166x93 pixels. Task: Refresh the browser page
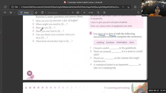(x=5, y=7)
